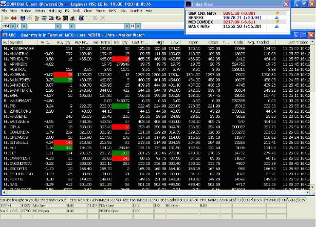Open the Chart menu

point(88,11)
